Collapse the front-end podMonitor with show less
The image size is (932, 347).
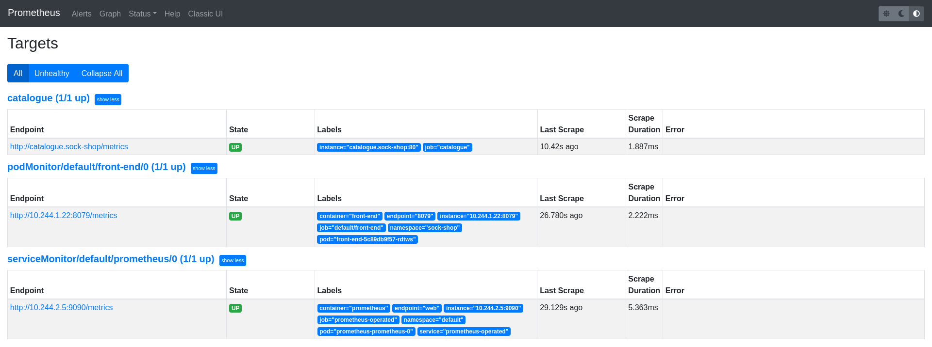pos(204,168)
